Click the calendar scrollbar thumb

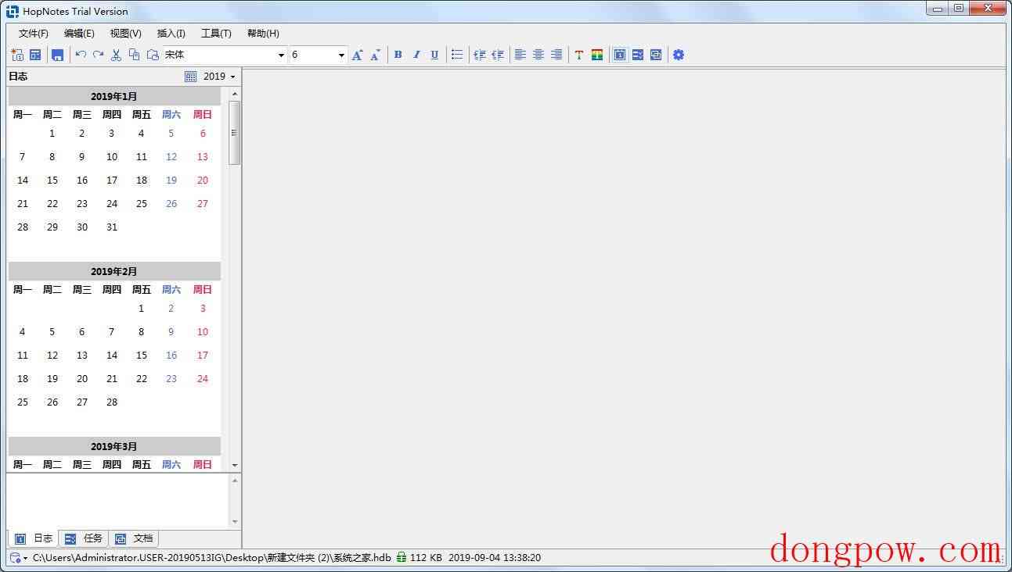point(234,133)
